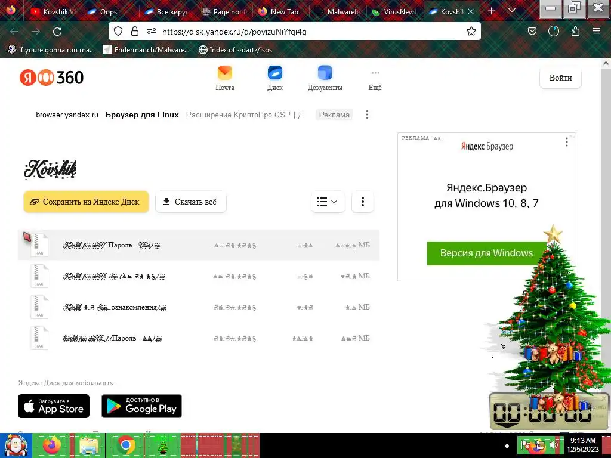Click the RAR icon of the last file
Screen dimensions: 611x458
coord(39,338)
